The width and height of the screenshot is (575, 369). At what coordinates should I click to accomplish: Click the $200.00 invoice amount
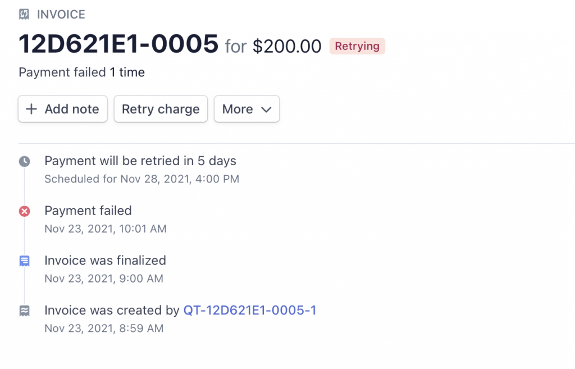tap(287, 46)
